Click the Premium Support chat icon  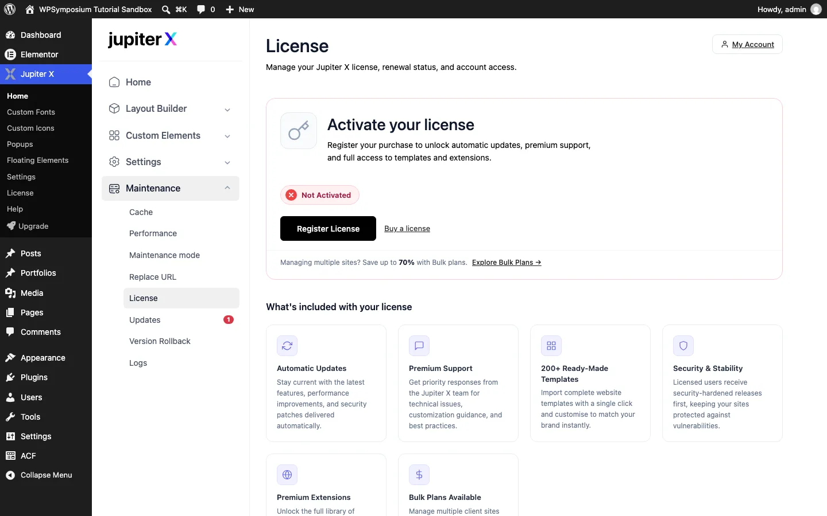tap(419, 346)
